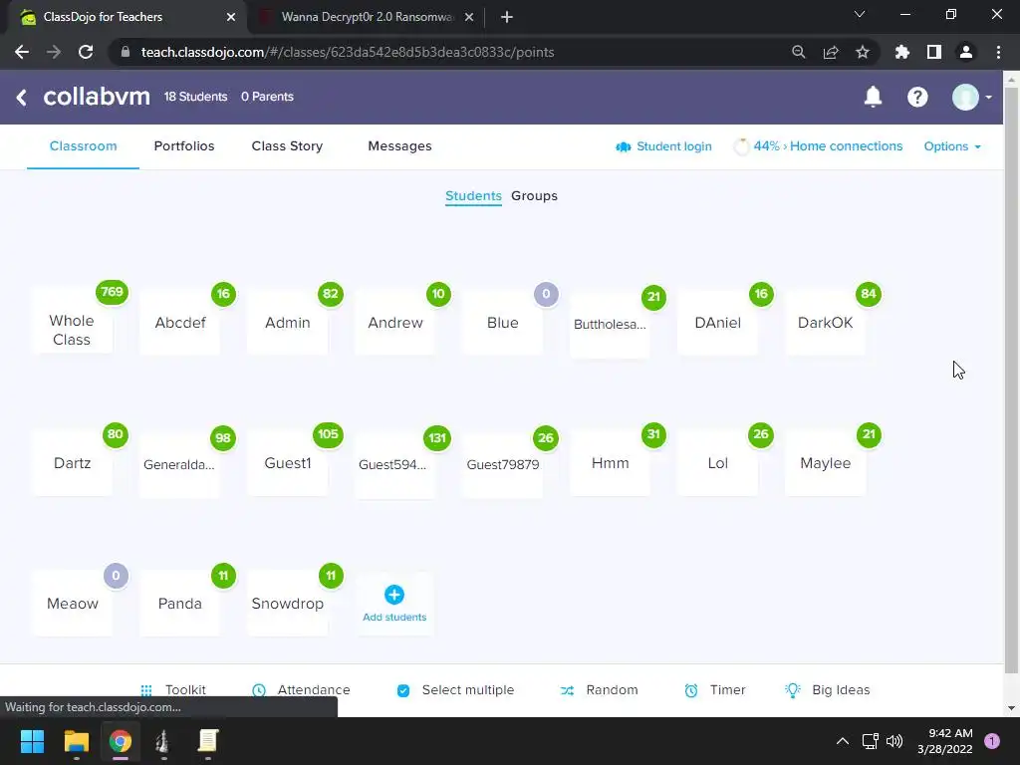
Task: Select student Guest79879 tile
Action: [502, 466]
